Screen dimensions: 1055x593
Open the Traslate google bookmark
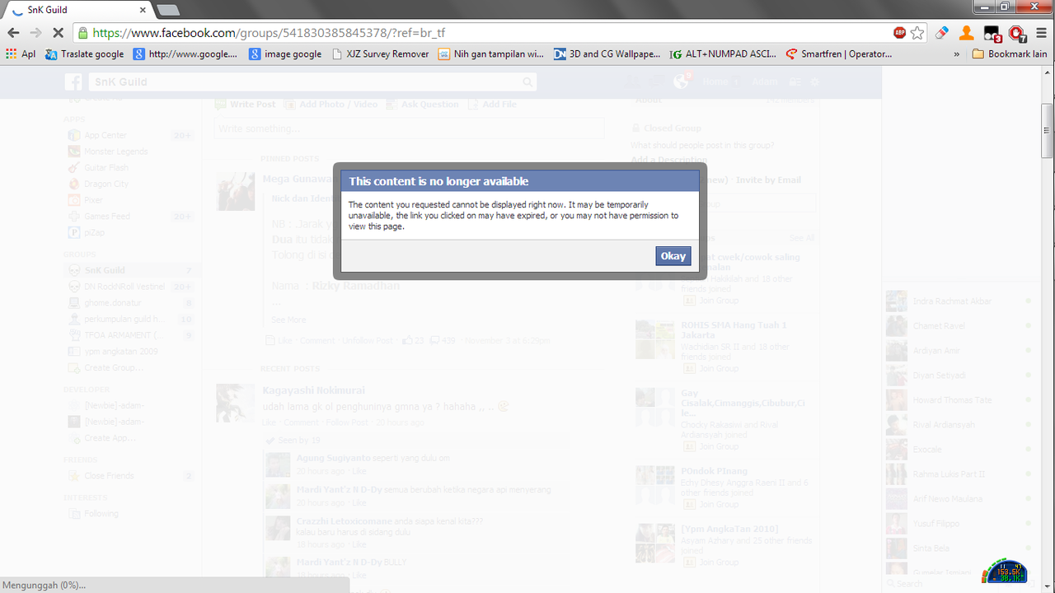pyautogui.click(x=84, y=54)
